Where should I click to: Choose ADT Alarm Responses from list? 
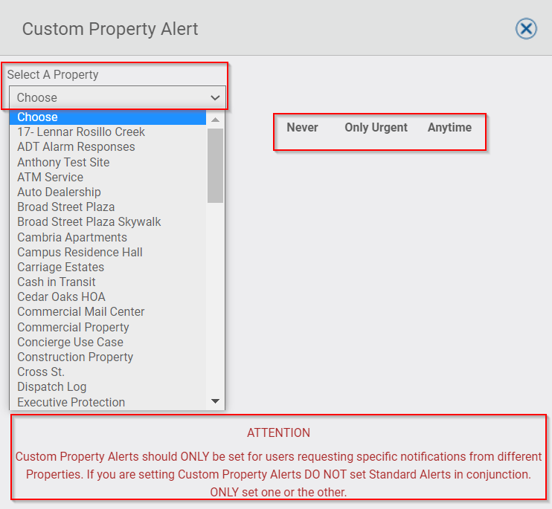coord(108,146)
